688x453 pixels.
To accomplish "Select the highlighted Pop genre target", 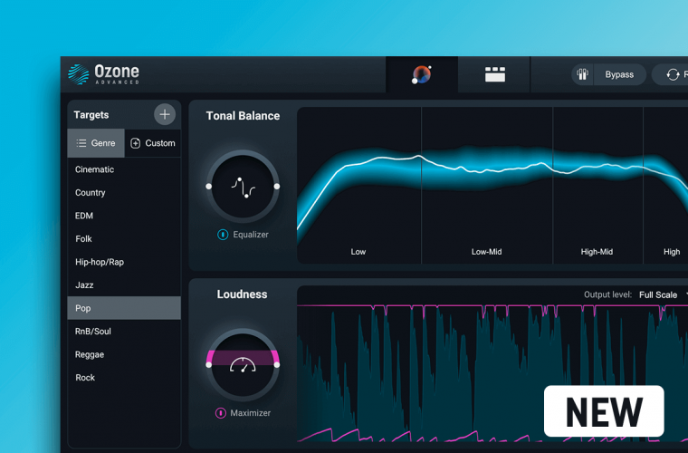I will [124, 308].
